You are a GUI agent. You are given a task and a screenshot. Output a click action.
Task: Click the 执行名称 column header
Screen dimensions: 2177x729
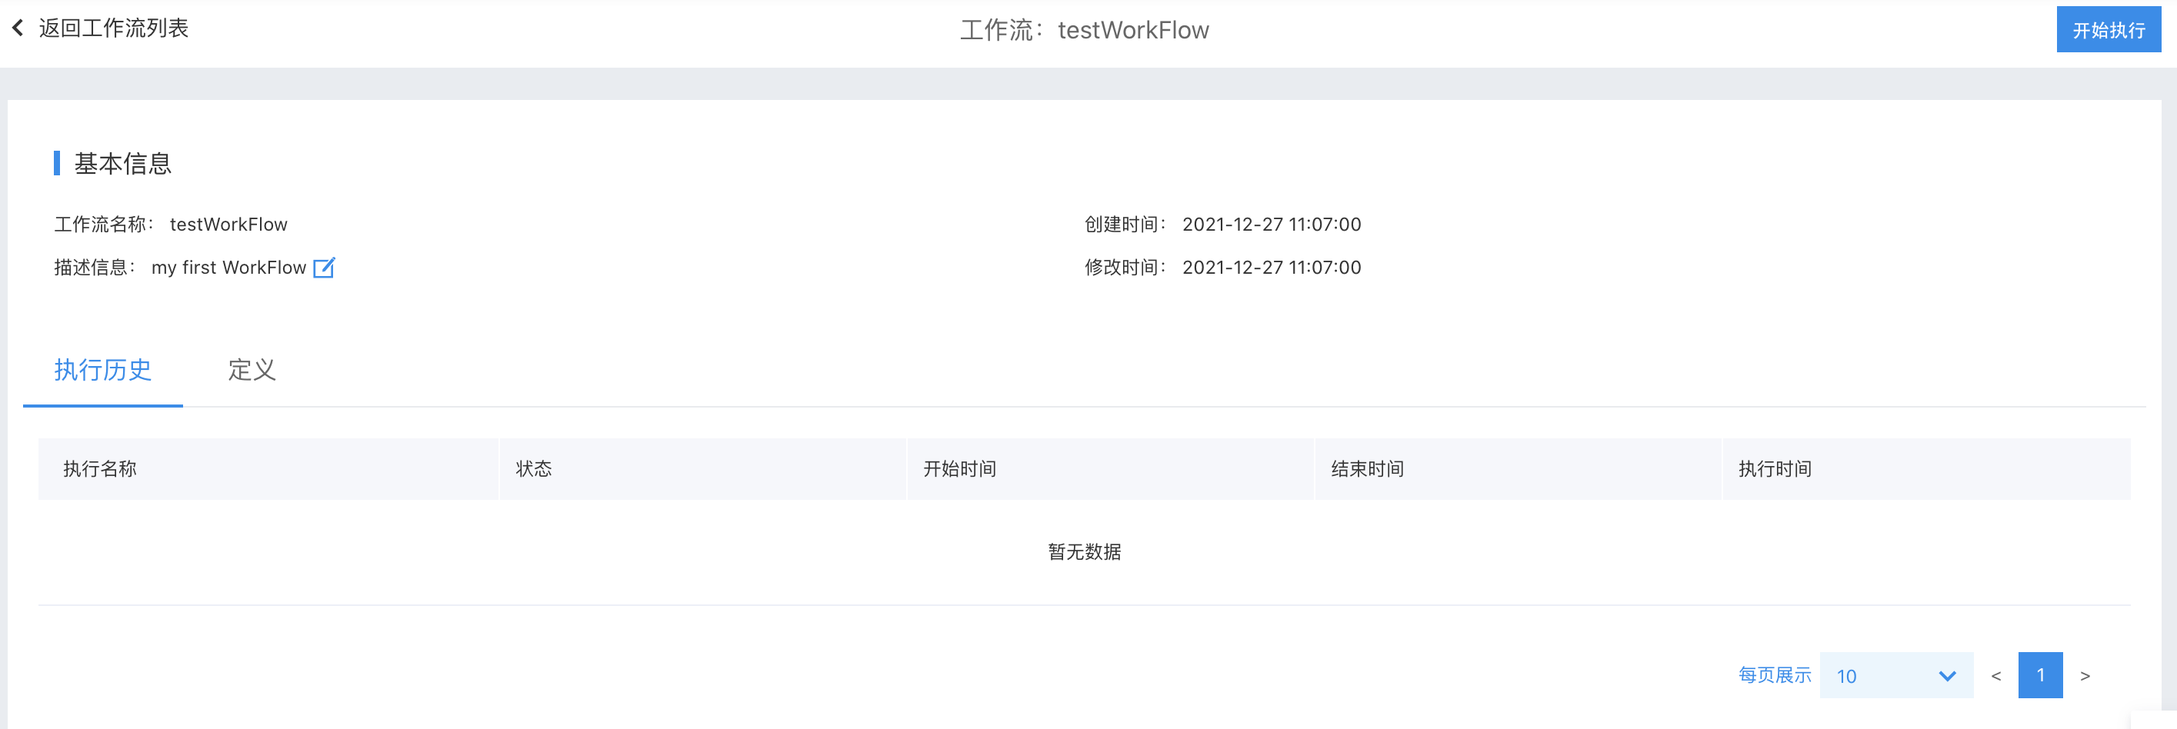pyautogui.click(x=100, y=469)
